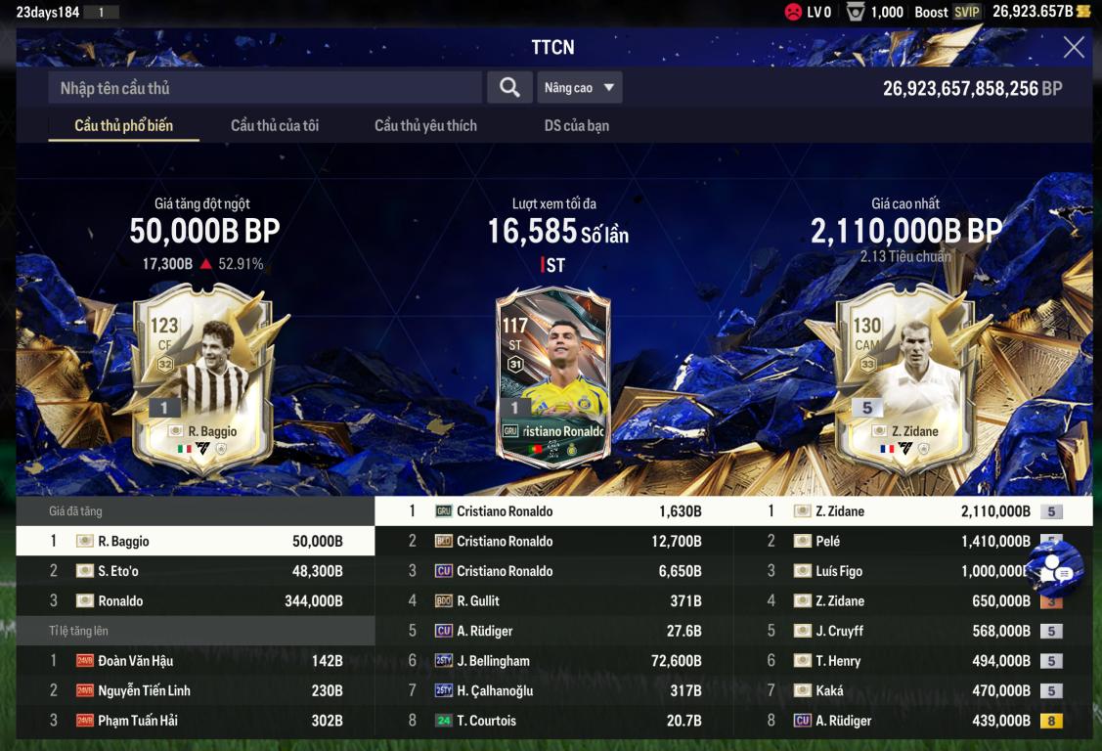
Task: Select the Cầu thủ phổ biến tab
Action: pos(123,126)
